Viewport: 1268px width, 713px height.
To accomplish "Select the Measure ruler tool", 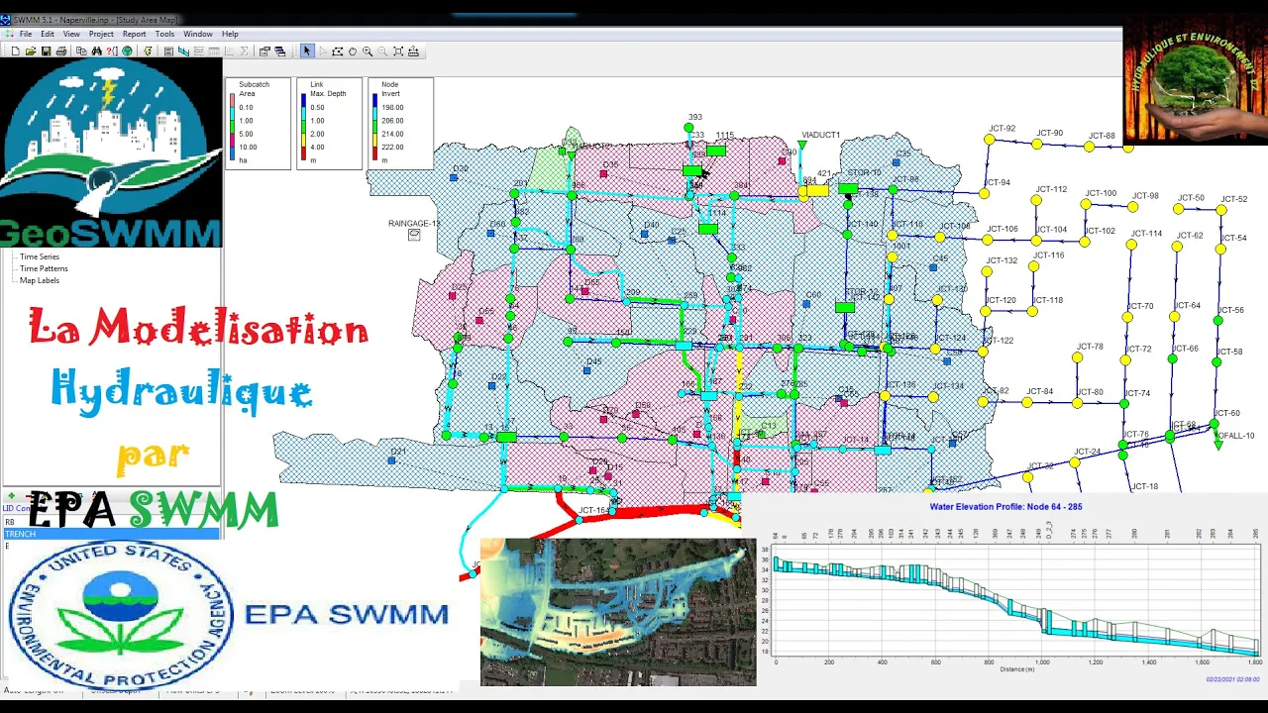I will 413,51.
